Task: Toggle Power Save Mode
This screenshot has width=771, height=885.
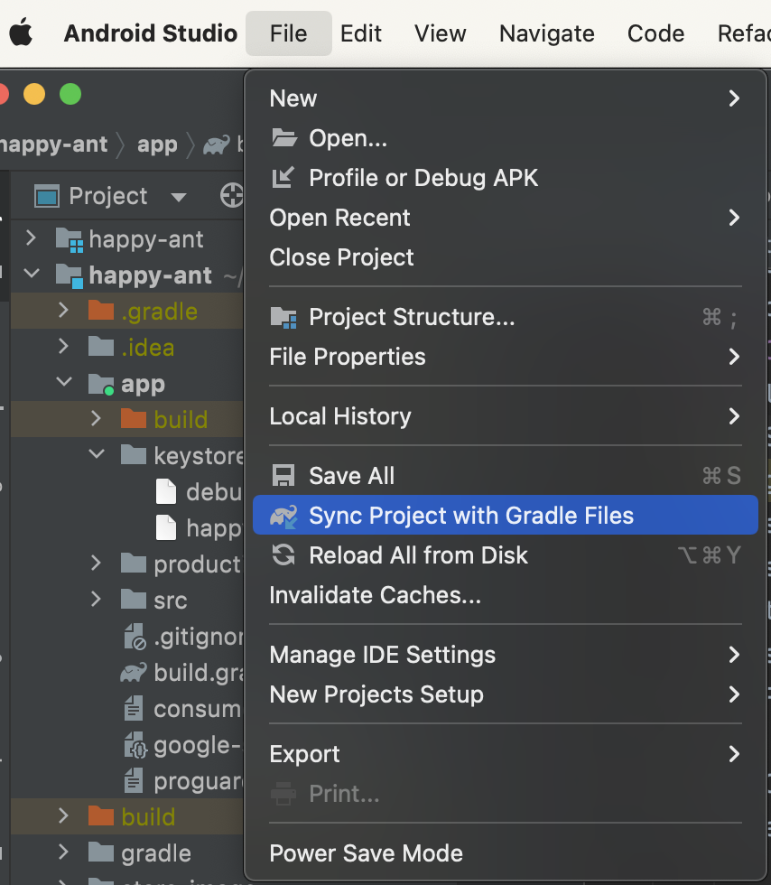Action: (x=506, y=853)
